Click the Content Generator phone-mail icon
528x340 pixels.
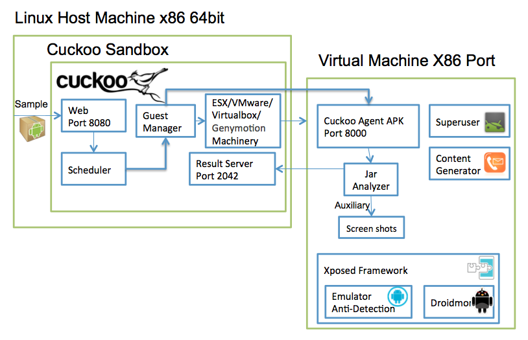click(495, 163)
